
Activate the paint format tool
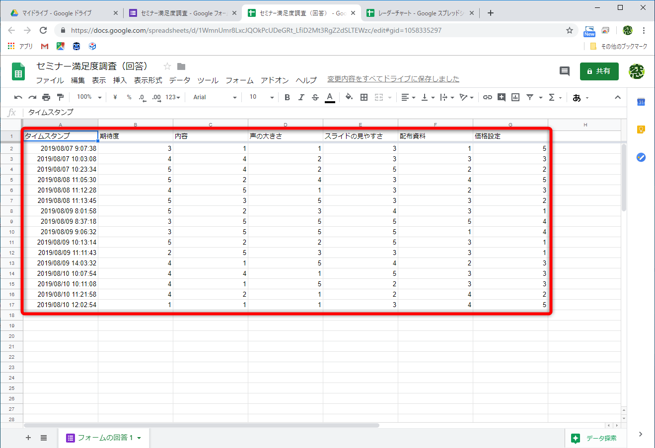(x=60, y=97)
